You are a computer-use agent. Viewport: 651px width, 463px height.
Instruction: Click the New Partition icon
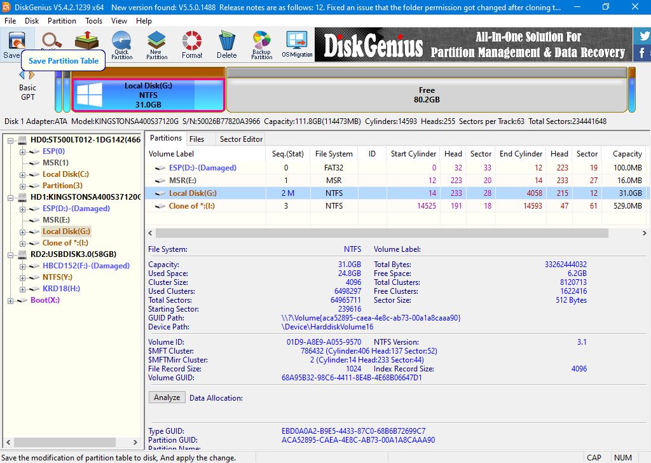click(156, 45)
